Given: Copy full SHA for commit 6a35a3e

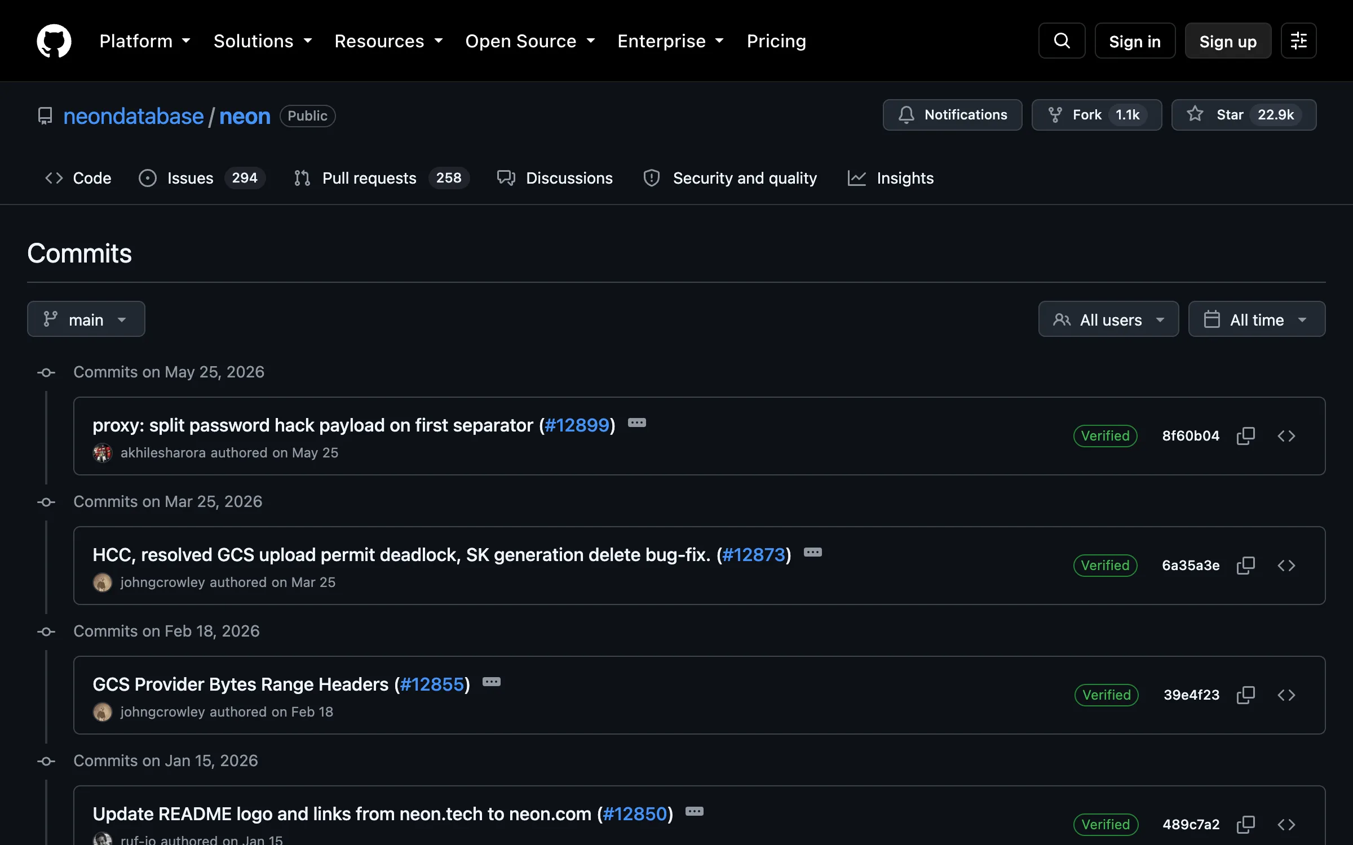Looking at the screenshot, I should point(1245,566).
